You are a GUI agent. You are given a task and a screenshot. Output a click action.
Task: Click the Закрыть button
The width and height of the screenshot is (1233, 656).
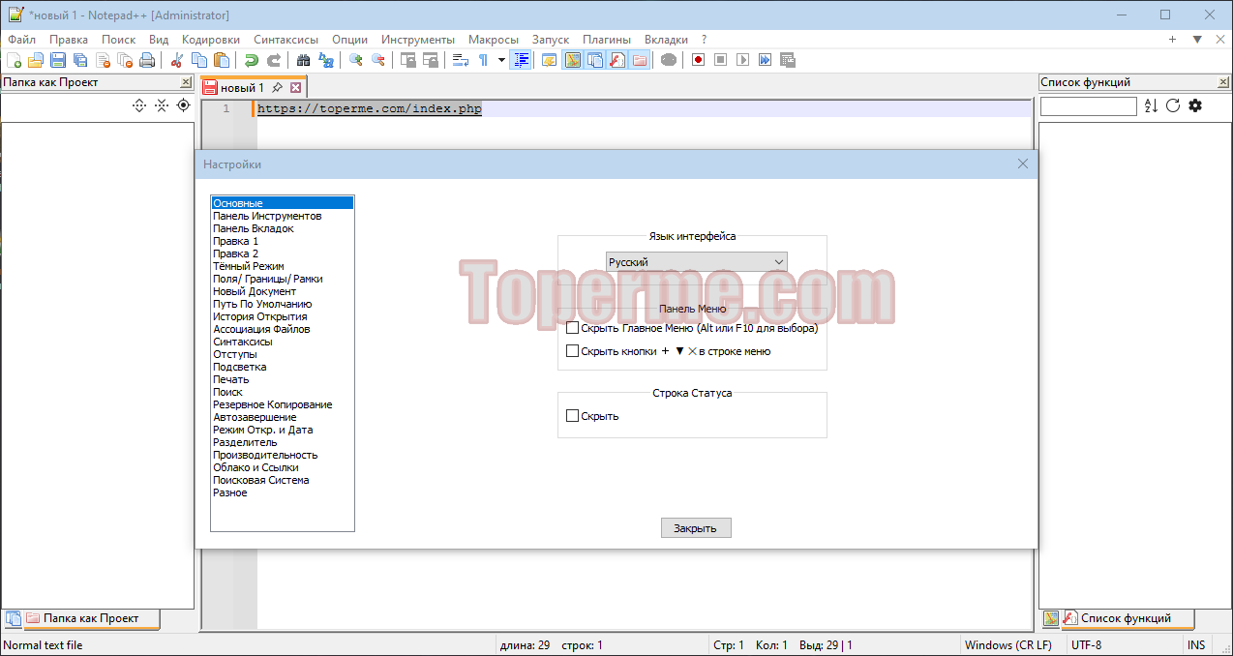tap(696, 528)
